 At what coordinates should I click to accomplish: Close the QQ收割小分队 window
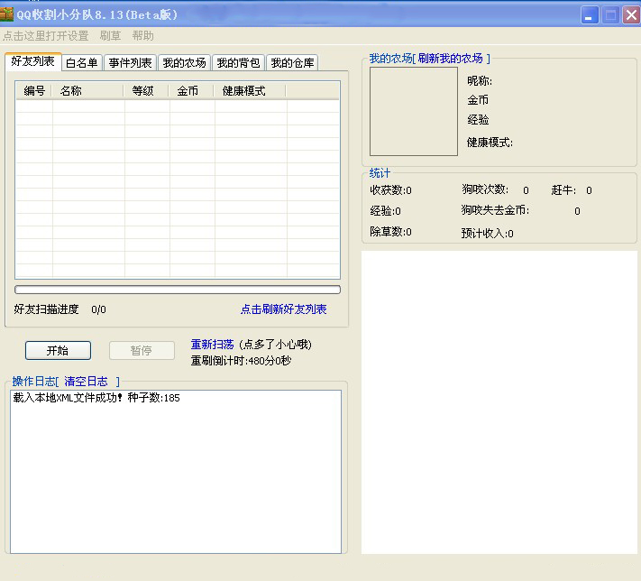tap(631, 15)
